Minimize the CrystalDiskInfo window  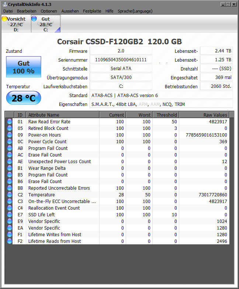[x=223, y=4]
